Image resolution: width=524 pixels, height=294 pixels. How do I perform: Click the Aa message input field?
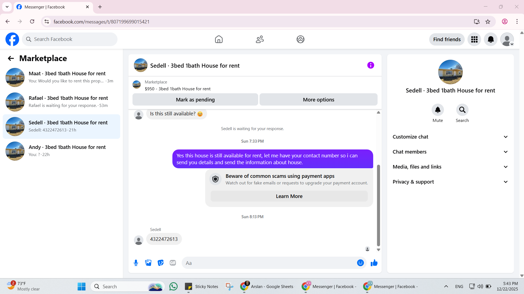(x=269, y=263)
